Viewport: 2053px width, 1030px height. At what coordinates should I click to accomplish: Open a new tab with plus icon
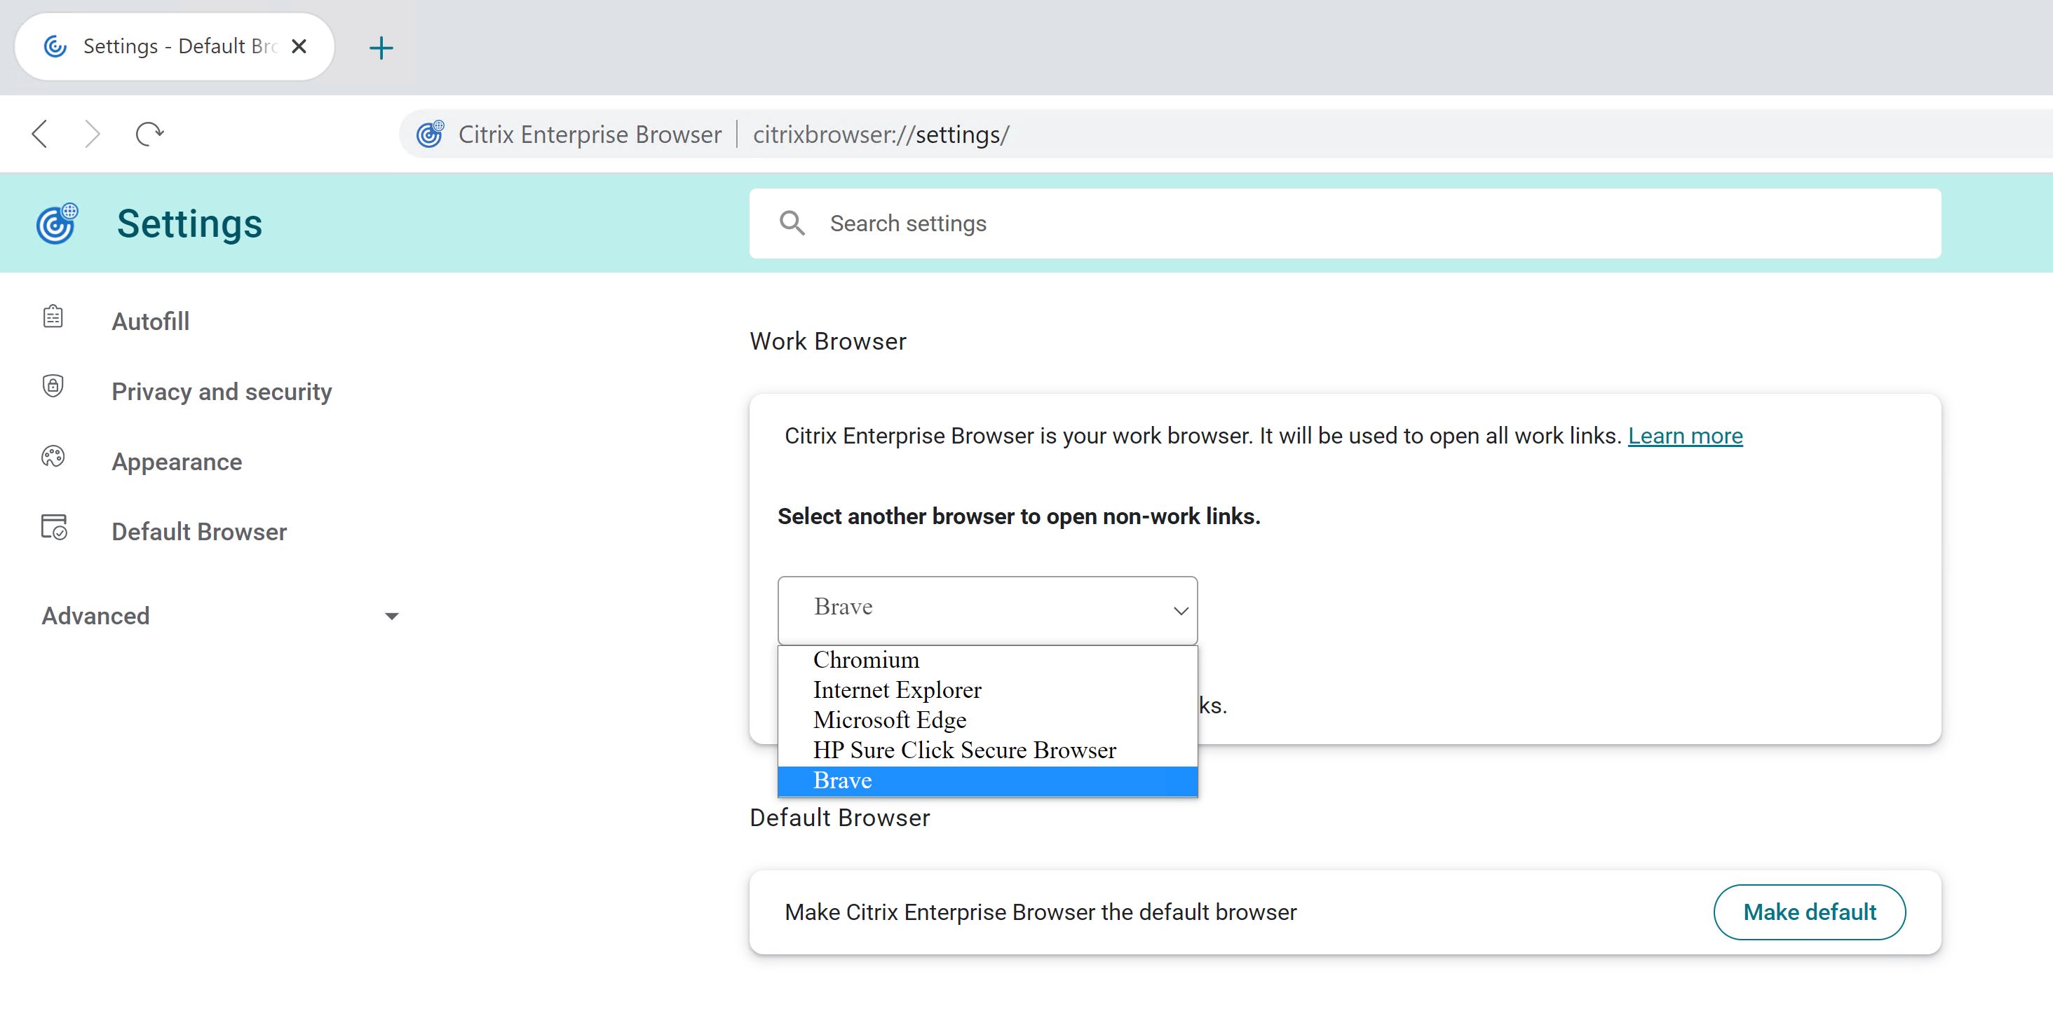(x=381, y=48)
